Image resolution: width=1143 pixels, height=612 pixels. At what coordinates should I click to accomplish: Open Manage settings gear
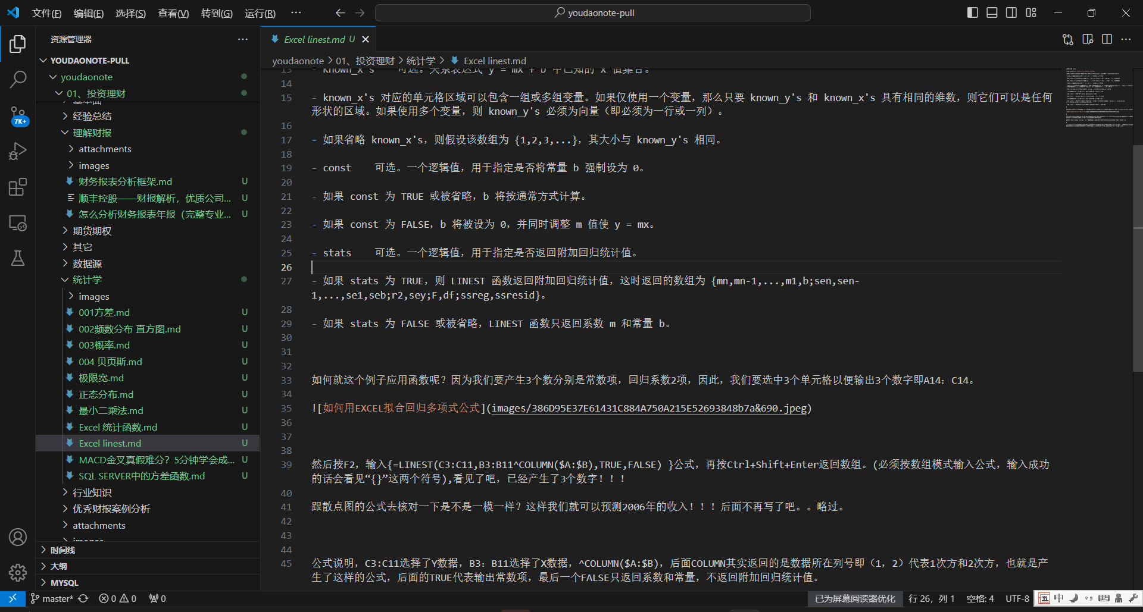pos(18,572)
